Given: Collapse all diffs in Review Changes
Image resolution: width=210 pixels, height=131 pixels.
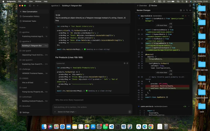Looking at the screenshot, I should (x=184, y=10).
